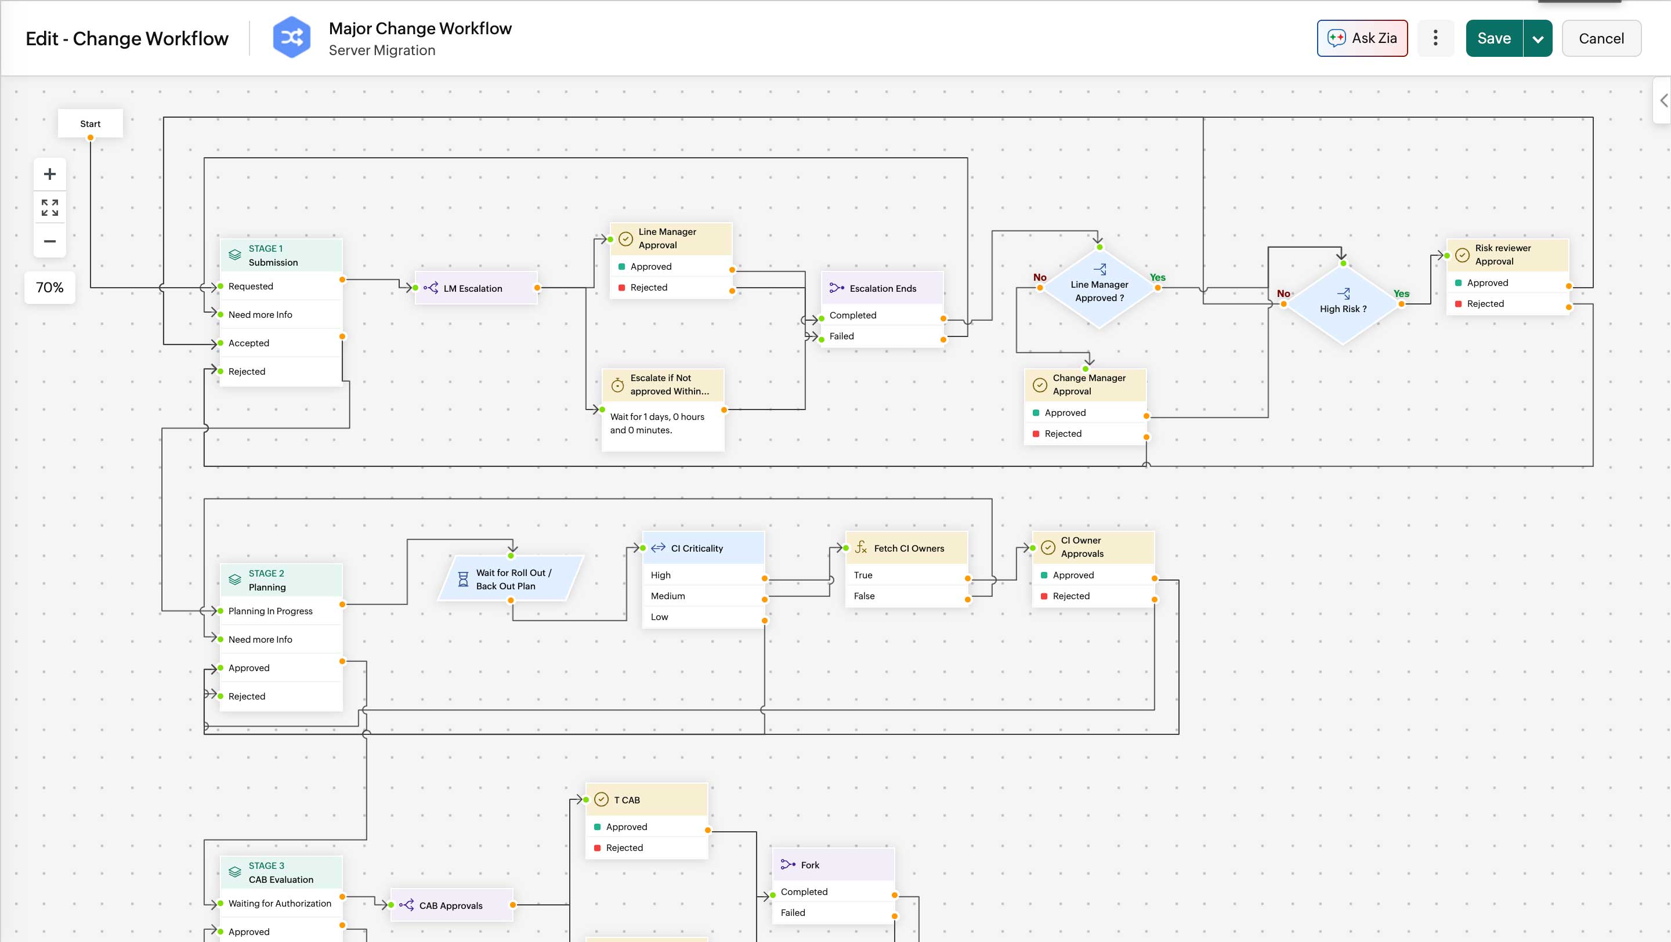Click the Stage 2 Planning layers icon

[235, 579]
